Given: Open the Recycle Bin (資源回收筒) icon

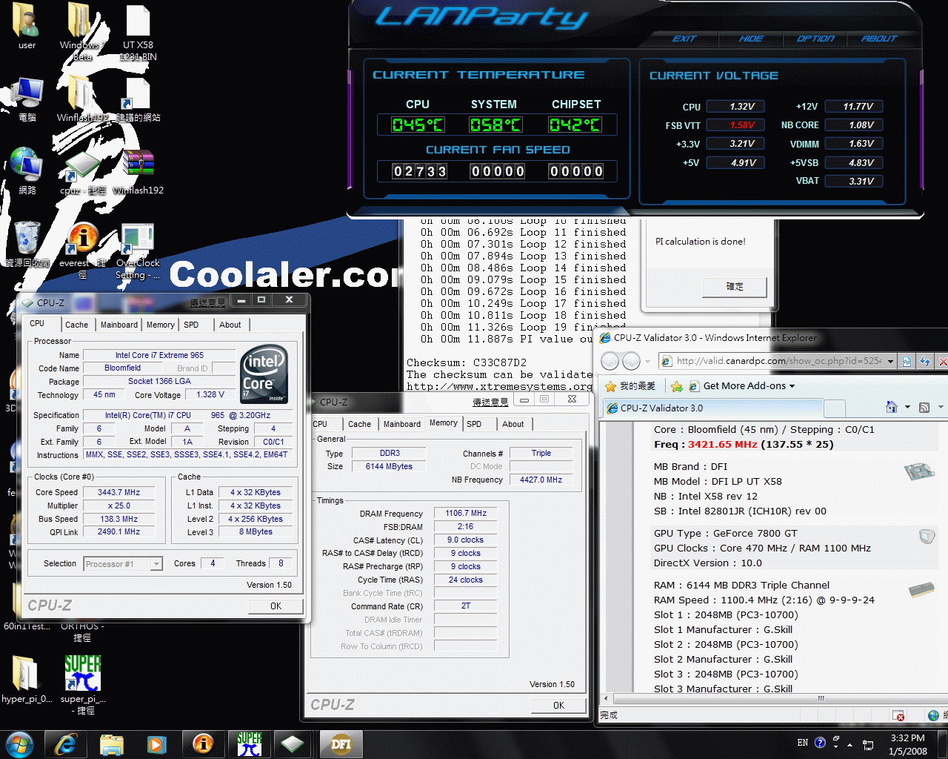Looking at the screenshot, I should (x=27, y=243).
